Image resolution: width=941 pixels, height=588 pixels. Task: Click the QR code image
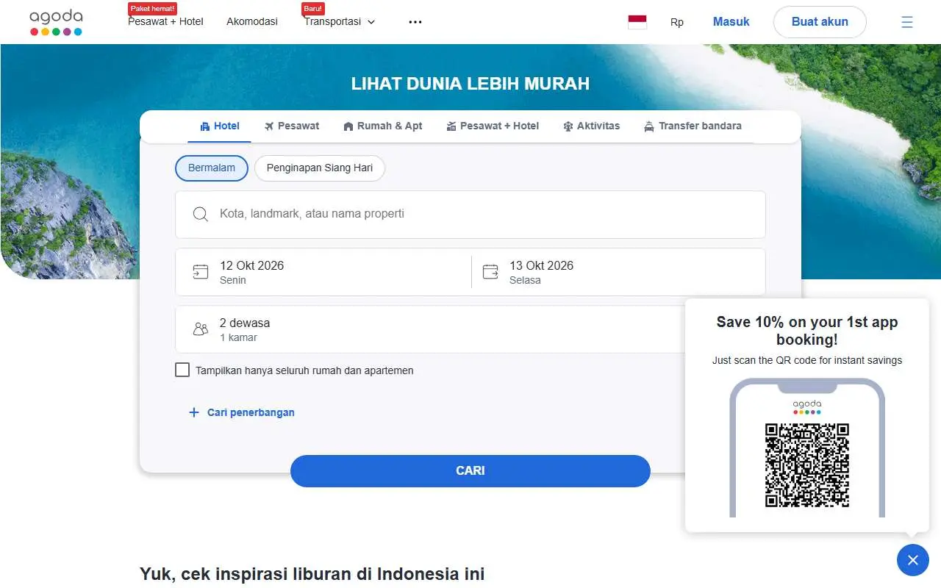pos(807,465)
